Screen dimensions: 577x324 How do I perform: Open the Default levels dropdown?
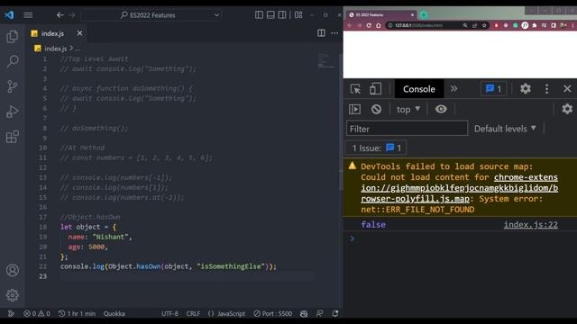[505, 129]
